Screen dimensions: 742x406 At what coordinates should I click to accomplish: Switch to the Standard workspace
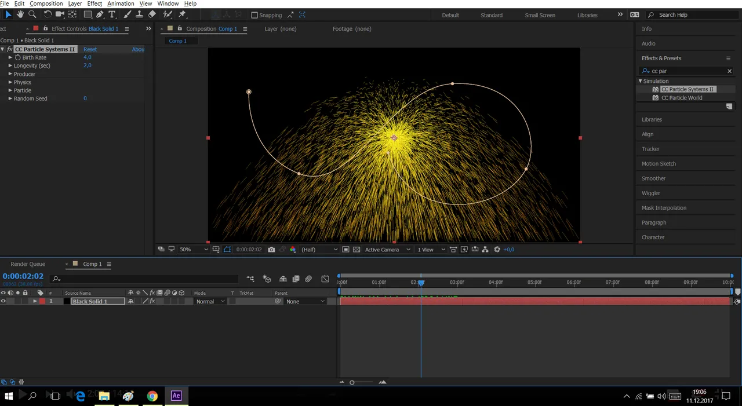[492, 15]
